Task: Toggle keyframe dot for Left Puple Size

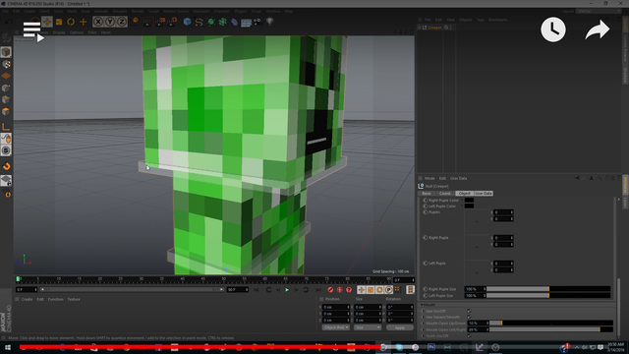Action: [426, 296]
